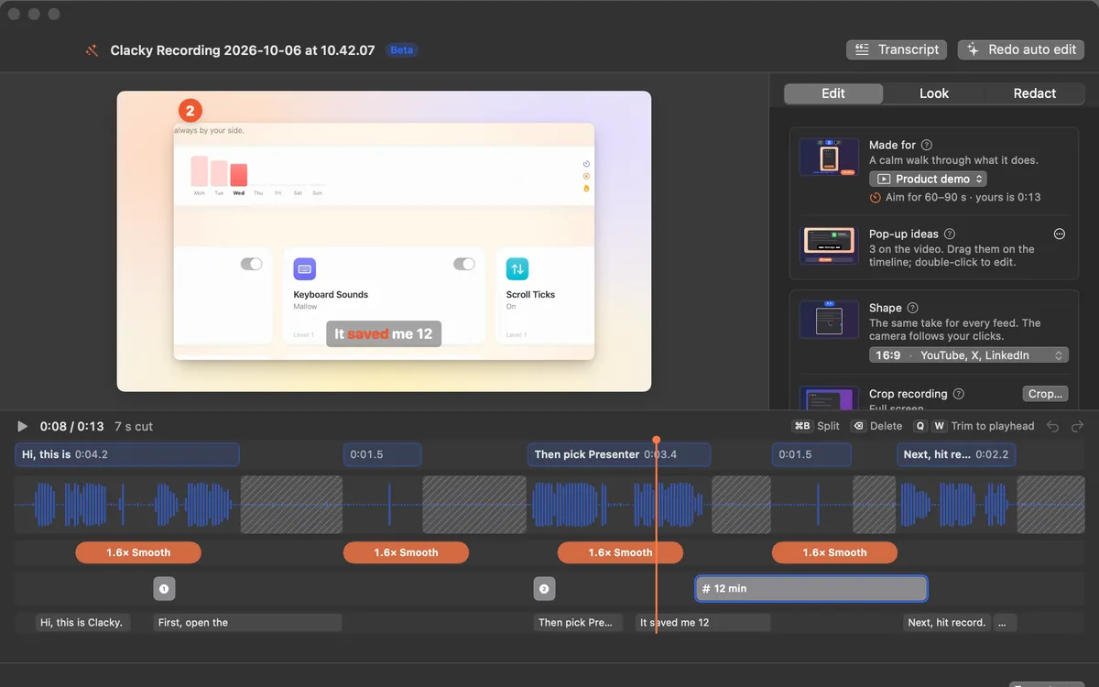Click the "Next, hit record." caption chip
1099x687 pixels.
947,623
